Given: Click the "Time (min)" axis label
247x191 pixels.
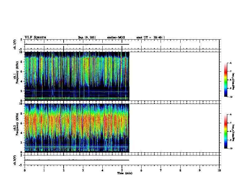Looking at the screenshot, I should tap(125, 173).
